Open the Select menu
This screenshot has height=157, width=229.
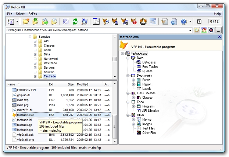(x=20, y=14)
